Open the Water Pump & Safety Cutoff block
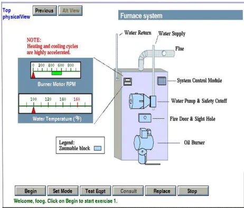 (x=143, y=101)
